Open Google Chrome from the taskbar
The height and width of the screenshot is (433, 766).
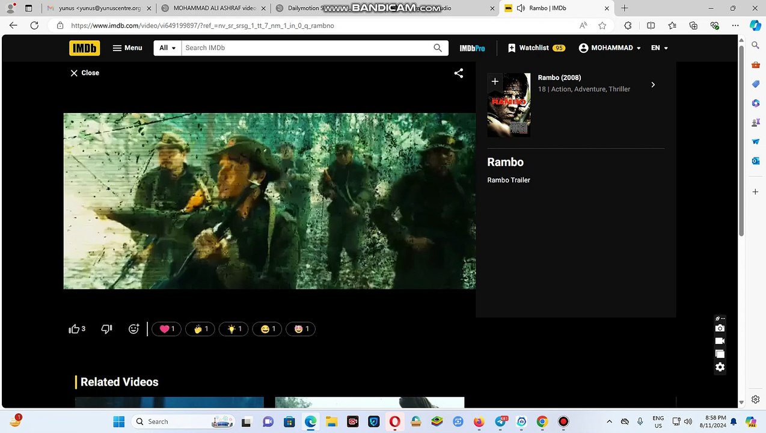pyautogui.click(x=542, y=422)
